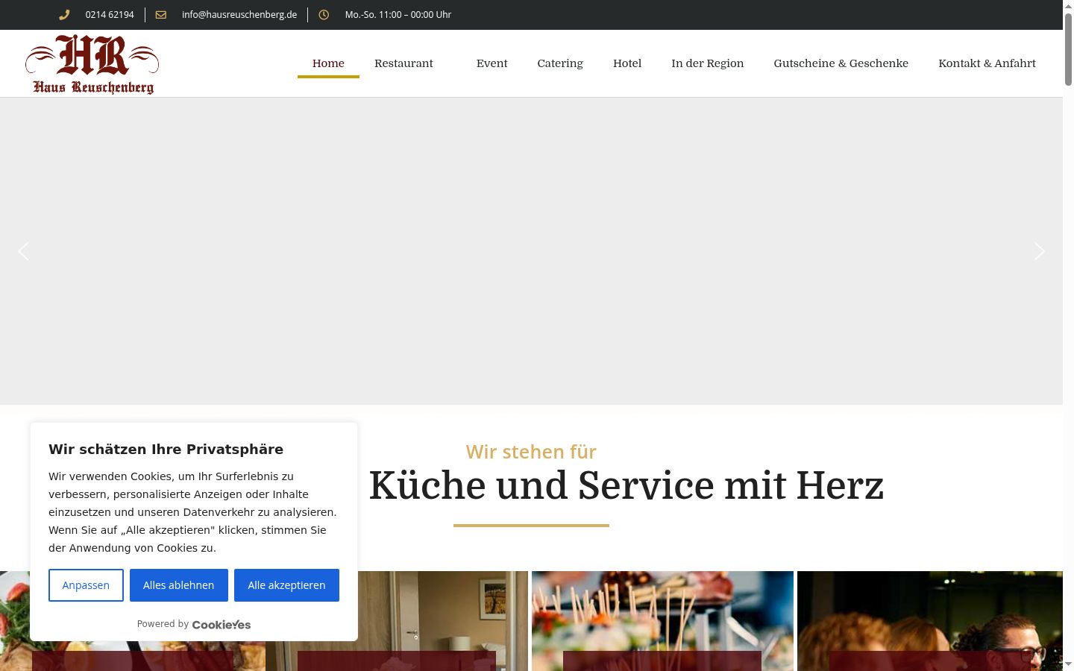Open Gutscheine & Geschenke page

point(841,63)
